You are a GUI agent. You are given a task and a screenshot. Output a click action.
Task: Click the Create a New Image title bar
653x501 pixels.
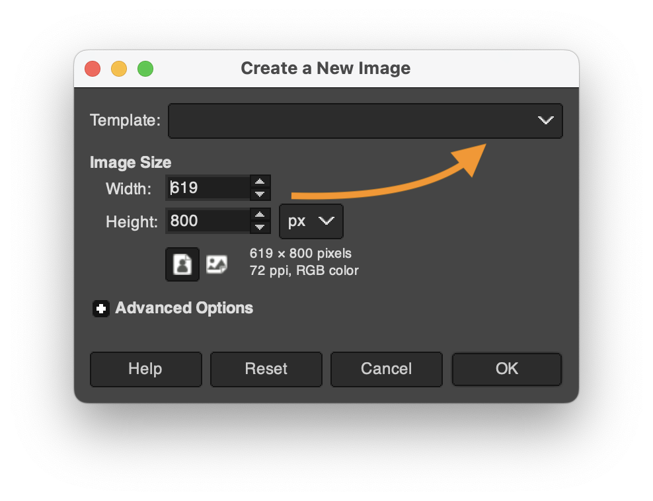click(325, 68)
